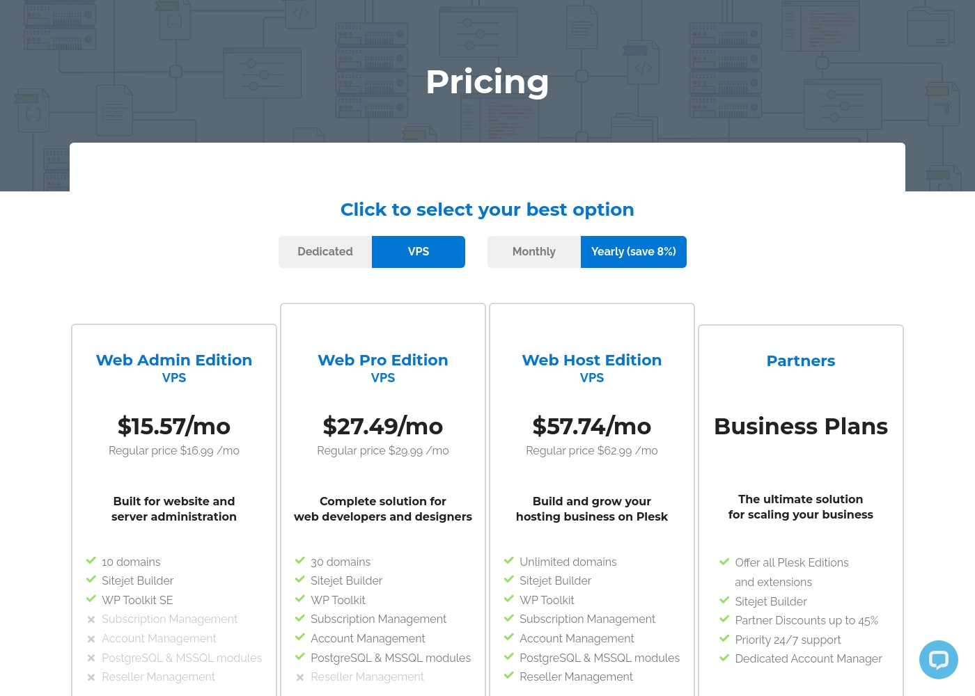Click the checkmark beside Web Pro Account Management
The width and height of the screenshot is (975, 696).
pos(300,637)
